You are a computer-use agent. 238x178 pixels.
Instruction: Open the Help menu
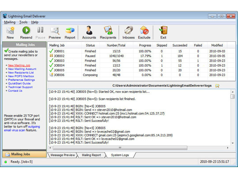35,22
